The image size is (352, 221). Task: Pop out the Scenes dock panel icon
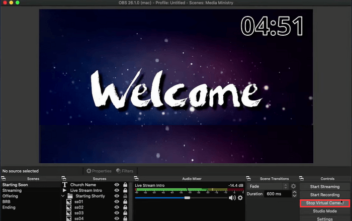3,179
